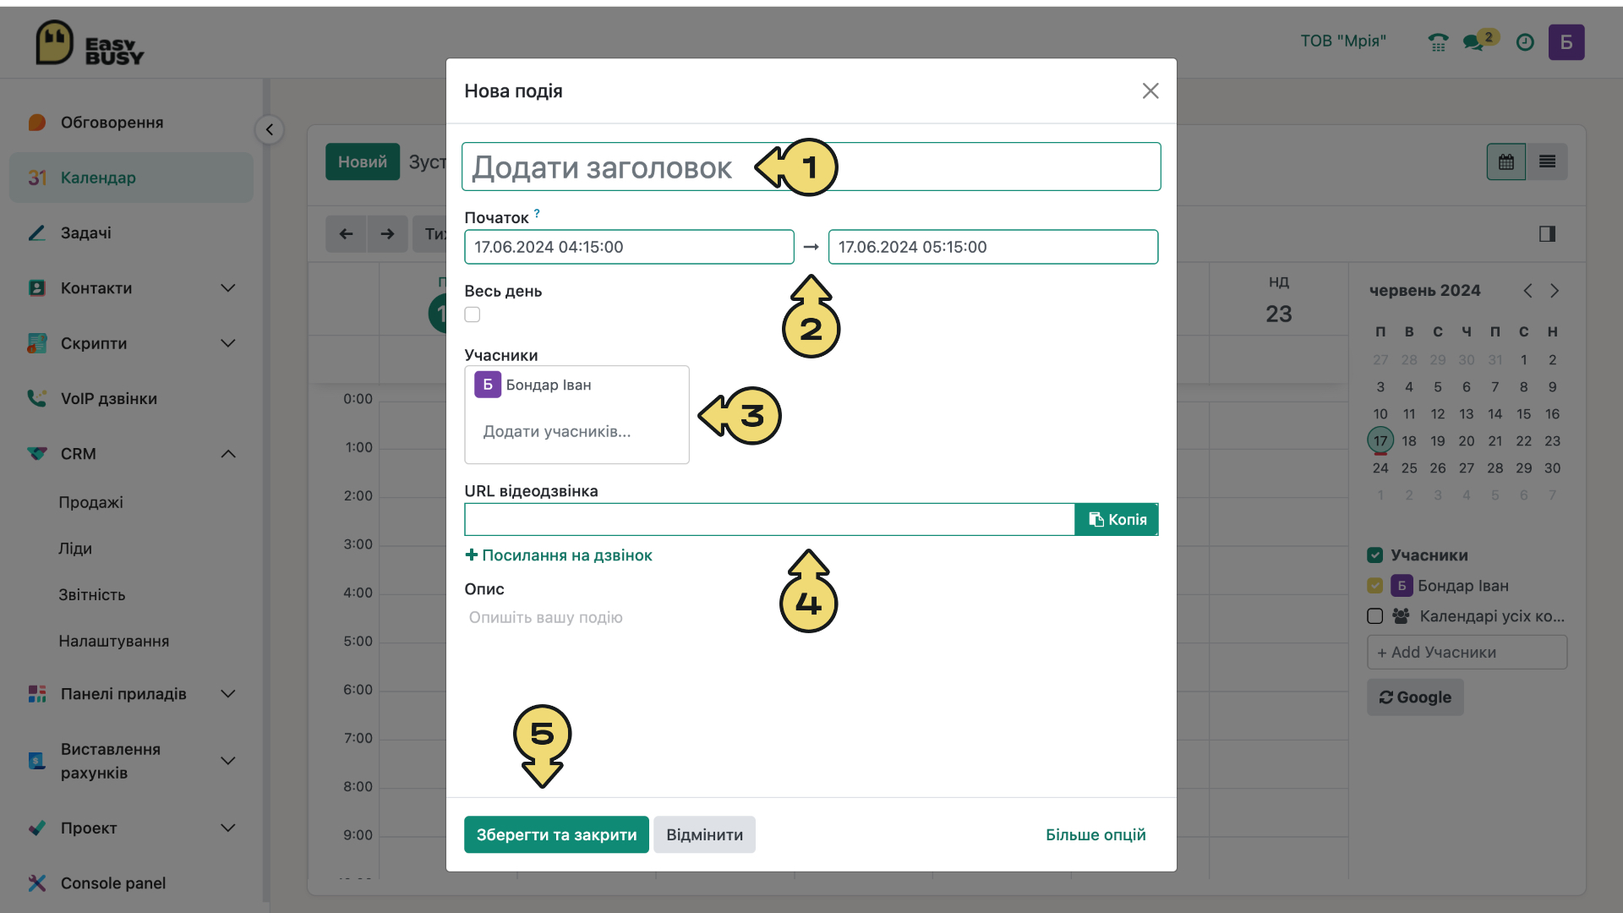The image size is (1623, 913).
Task: Open the VoIP phone icon in header
Action: pyautogui.click(x=1438, y=42)
